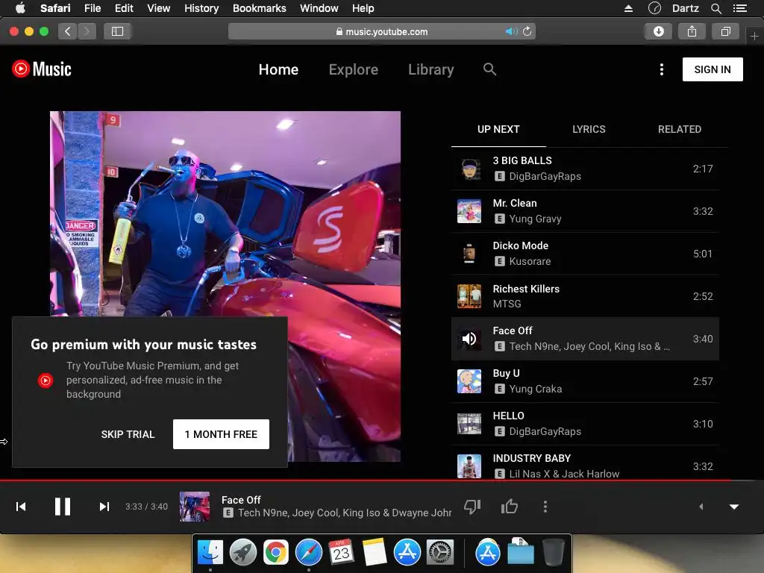Open Trash in the Dock
The height and width of the screenshot is (573, 764).
[553, 553]
